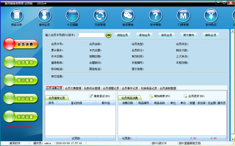Viewport: 235px width, 146px height.
Task: Click the 操作员: admin status bar entry
Action: tap(42, 143)
